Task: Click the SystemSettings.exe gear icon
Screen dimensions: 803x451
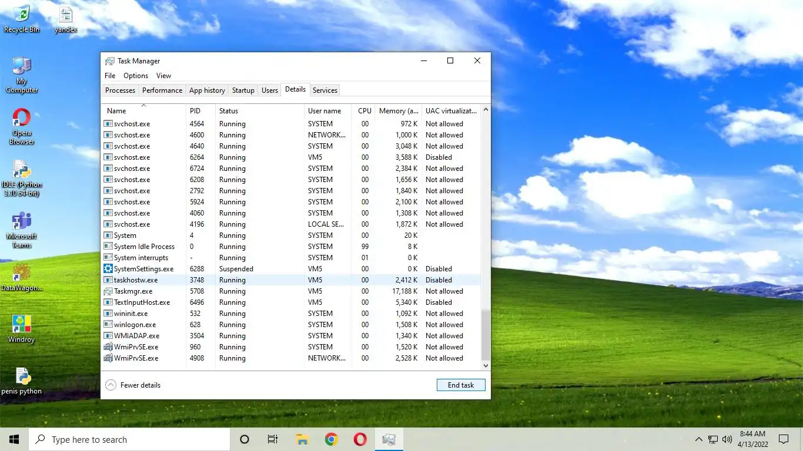Action: coord(108,269)
